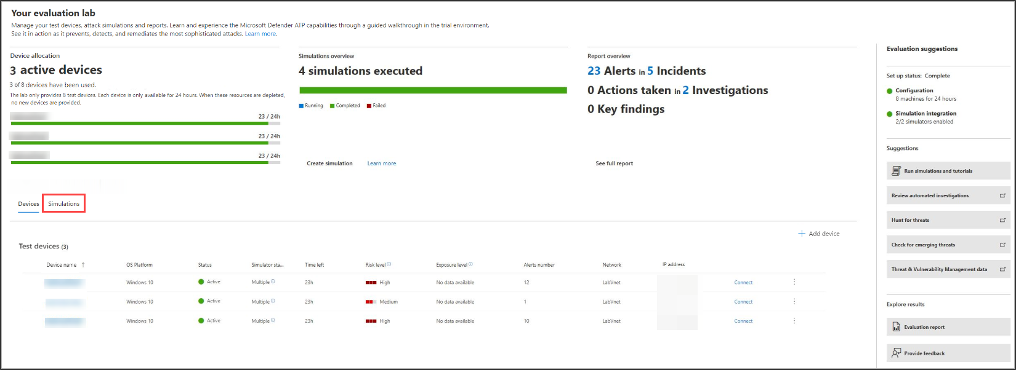The height and width of the screenshot is (370, 1016).
Task: Click external-link icon for Check for emerging threats
Action: click(1002, 245)
